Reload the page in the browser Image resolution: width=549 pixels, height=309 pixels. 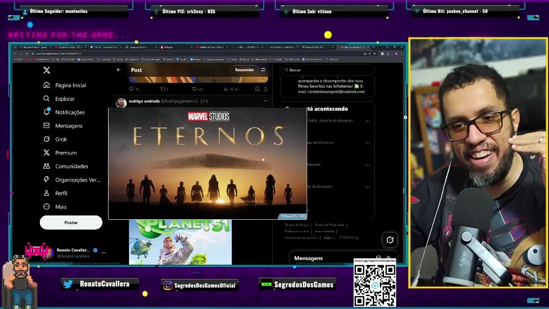[x=26, y=54]
